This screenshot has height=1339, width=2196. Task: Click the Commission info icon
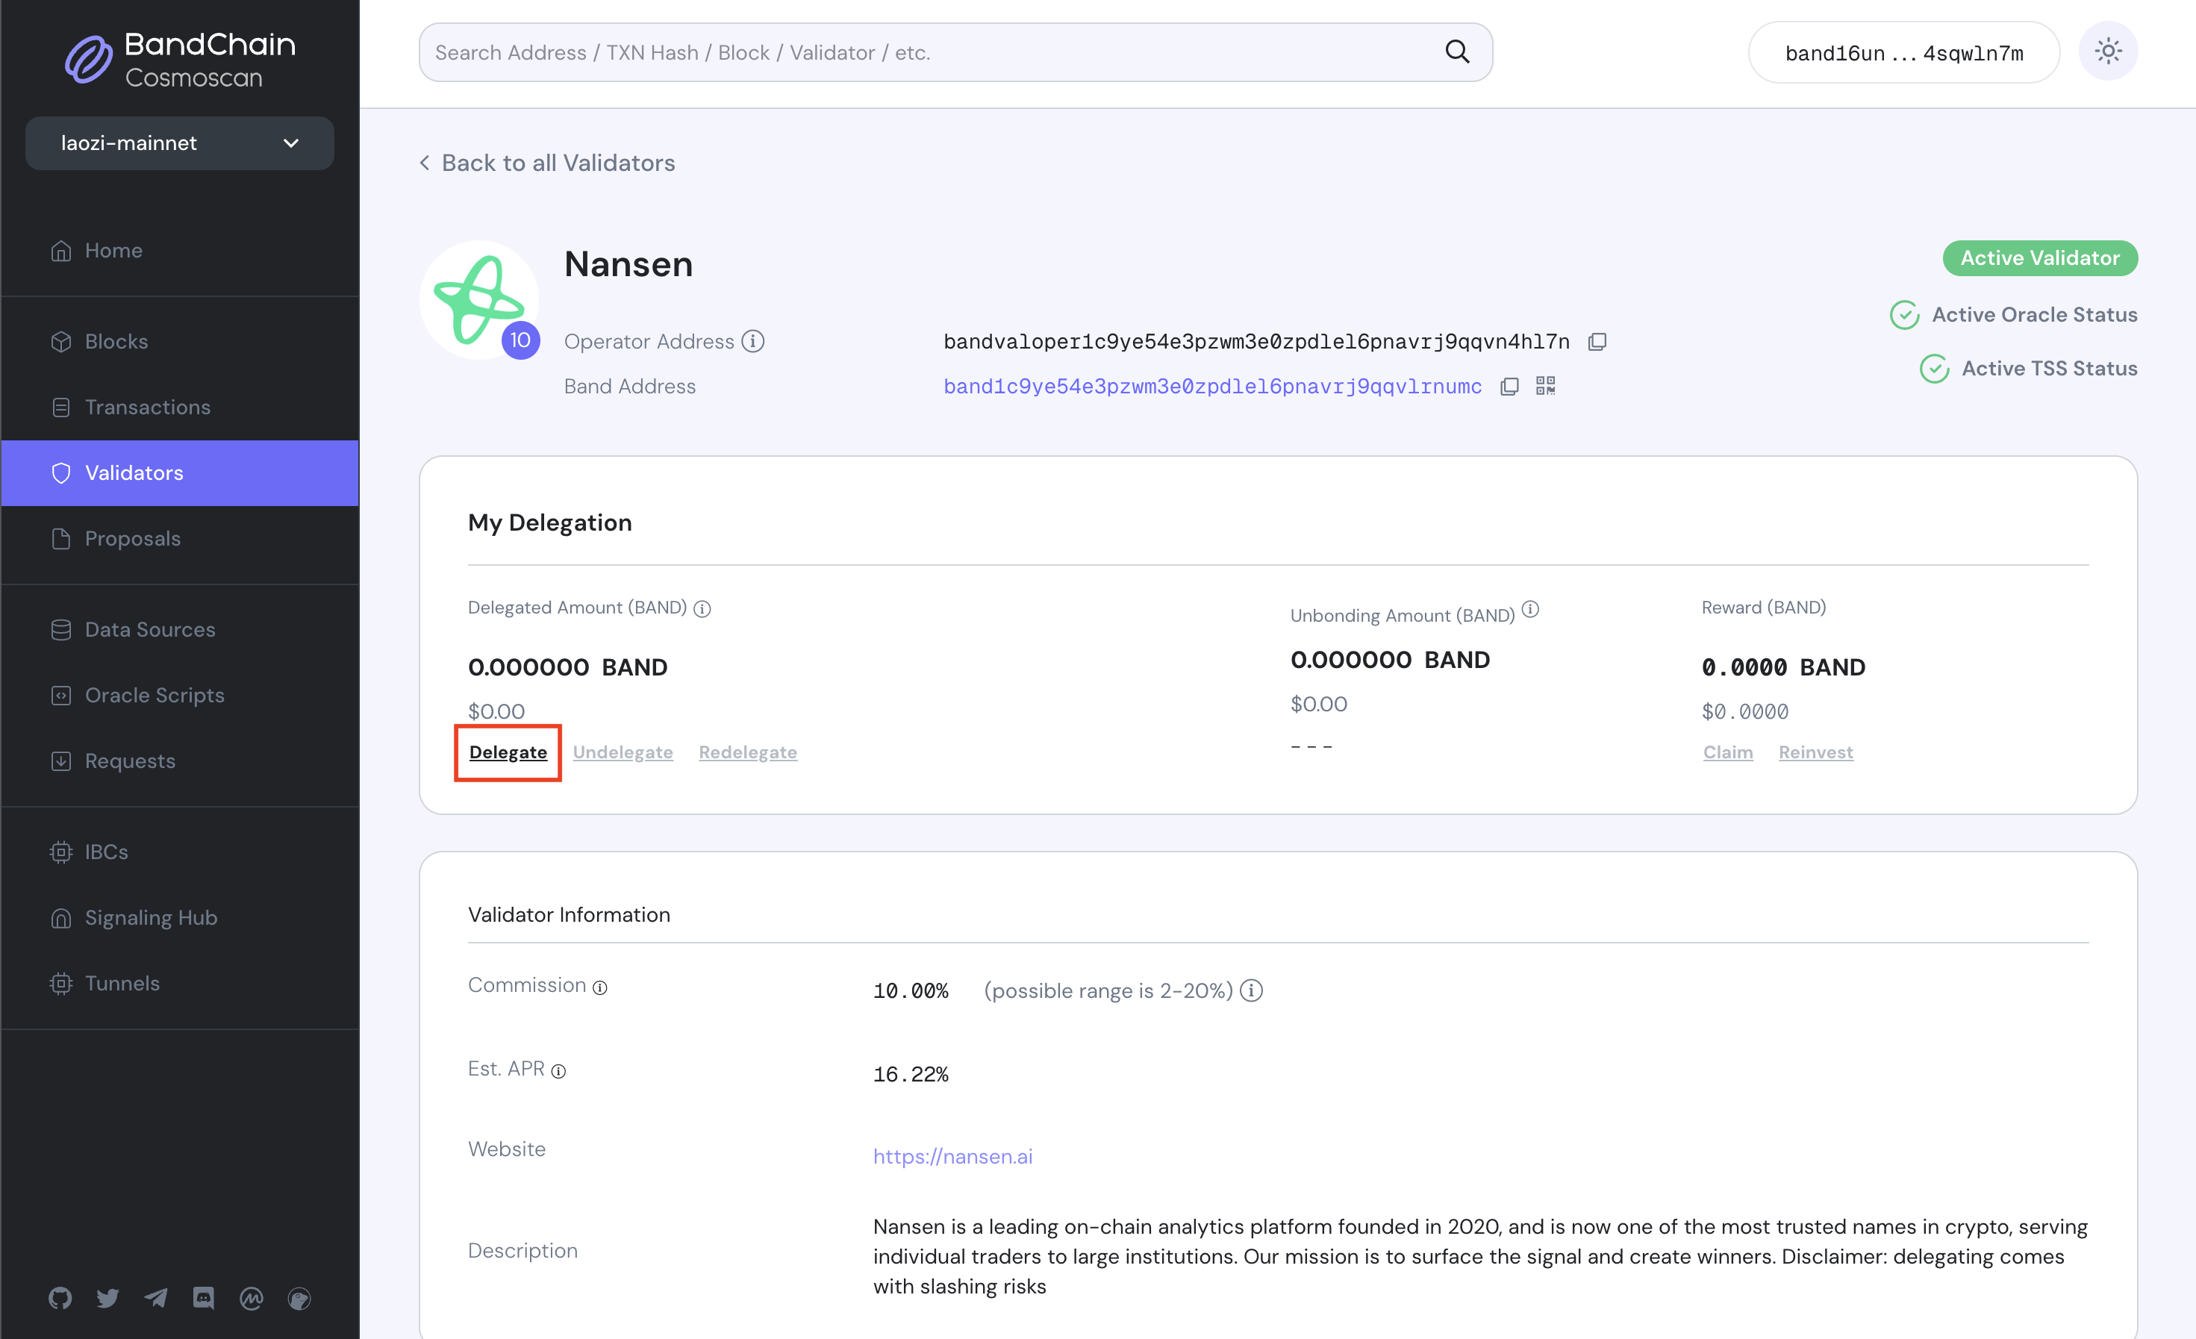[600, 987]
